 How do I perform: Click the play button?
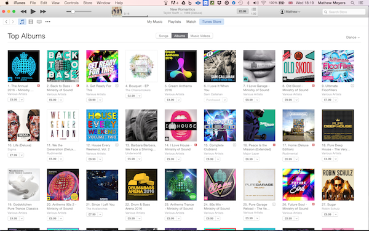point(33,12)
